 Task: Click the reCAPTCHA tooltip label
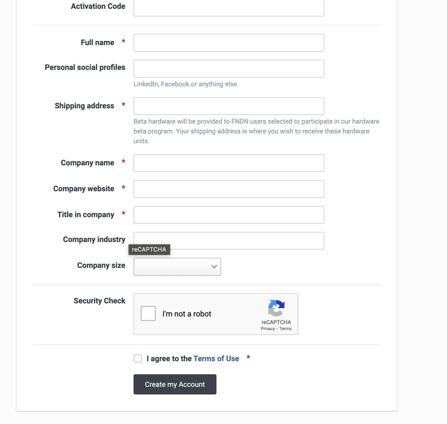tap(149, 250)
